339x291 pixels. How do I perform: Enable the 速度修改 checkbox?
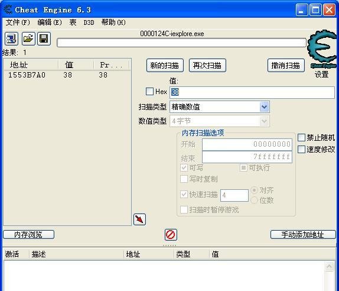click(301, 149)
